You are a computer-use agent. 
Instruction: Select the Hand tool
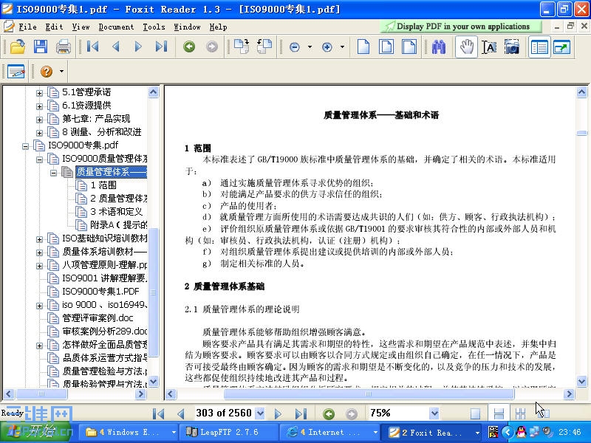pyautogui.click(x=466, y=47)
